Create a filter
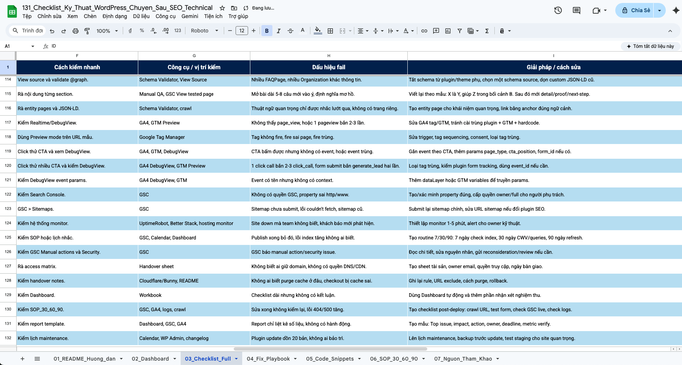Viewport: 682px width, 365px height. 460,31
